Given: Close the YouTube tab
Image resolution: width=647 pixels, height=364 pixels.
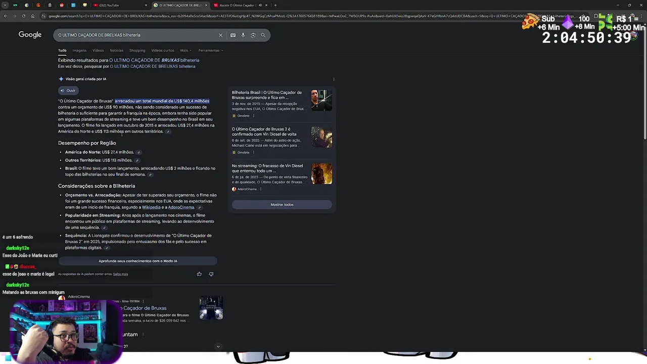Looking at the screenshot, I should pos(146,5).
